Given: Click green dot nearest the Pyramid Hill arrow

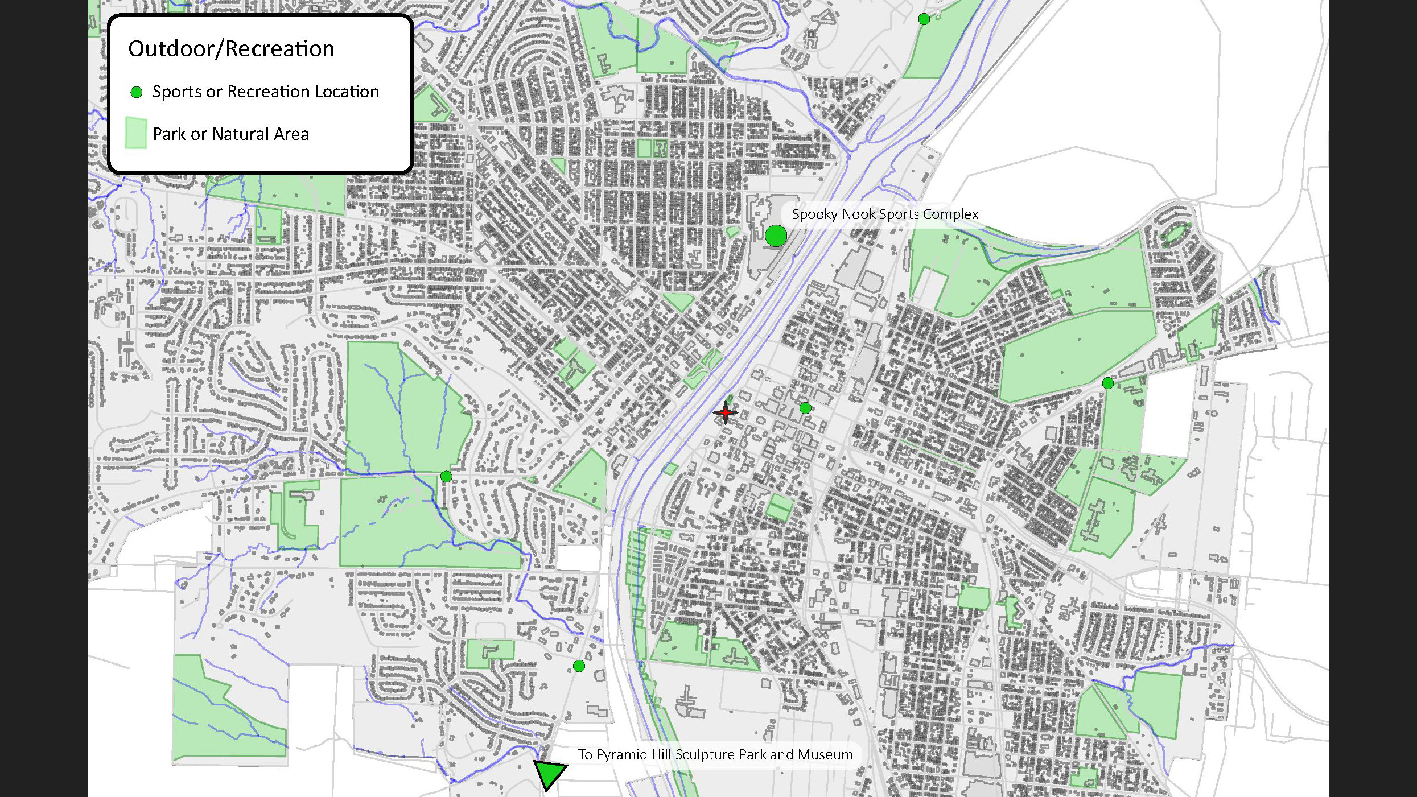Looking at the screenshot, I should click(579, 666).
